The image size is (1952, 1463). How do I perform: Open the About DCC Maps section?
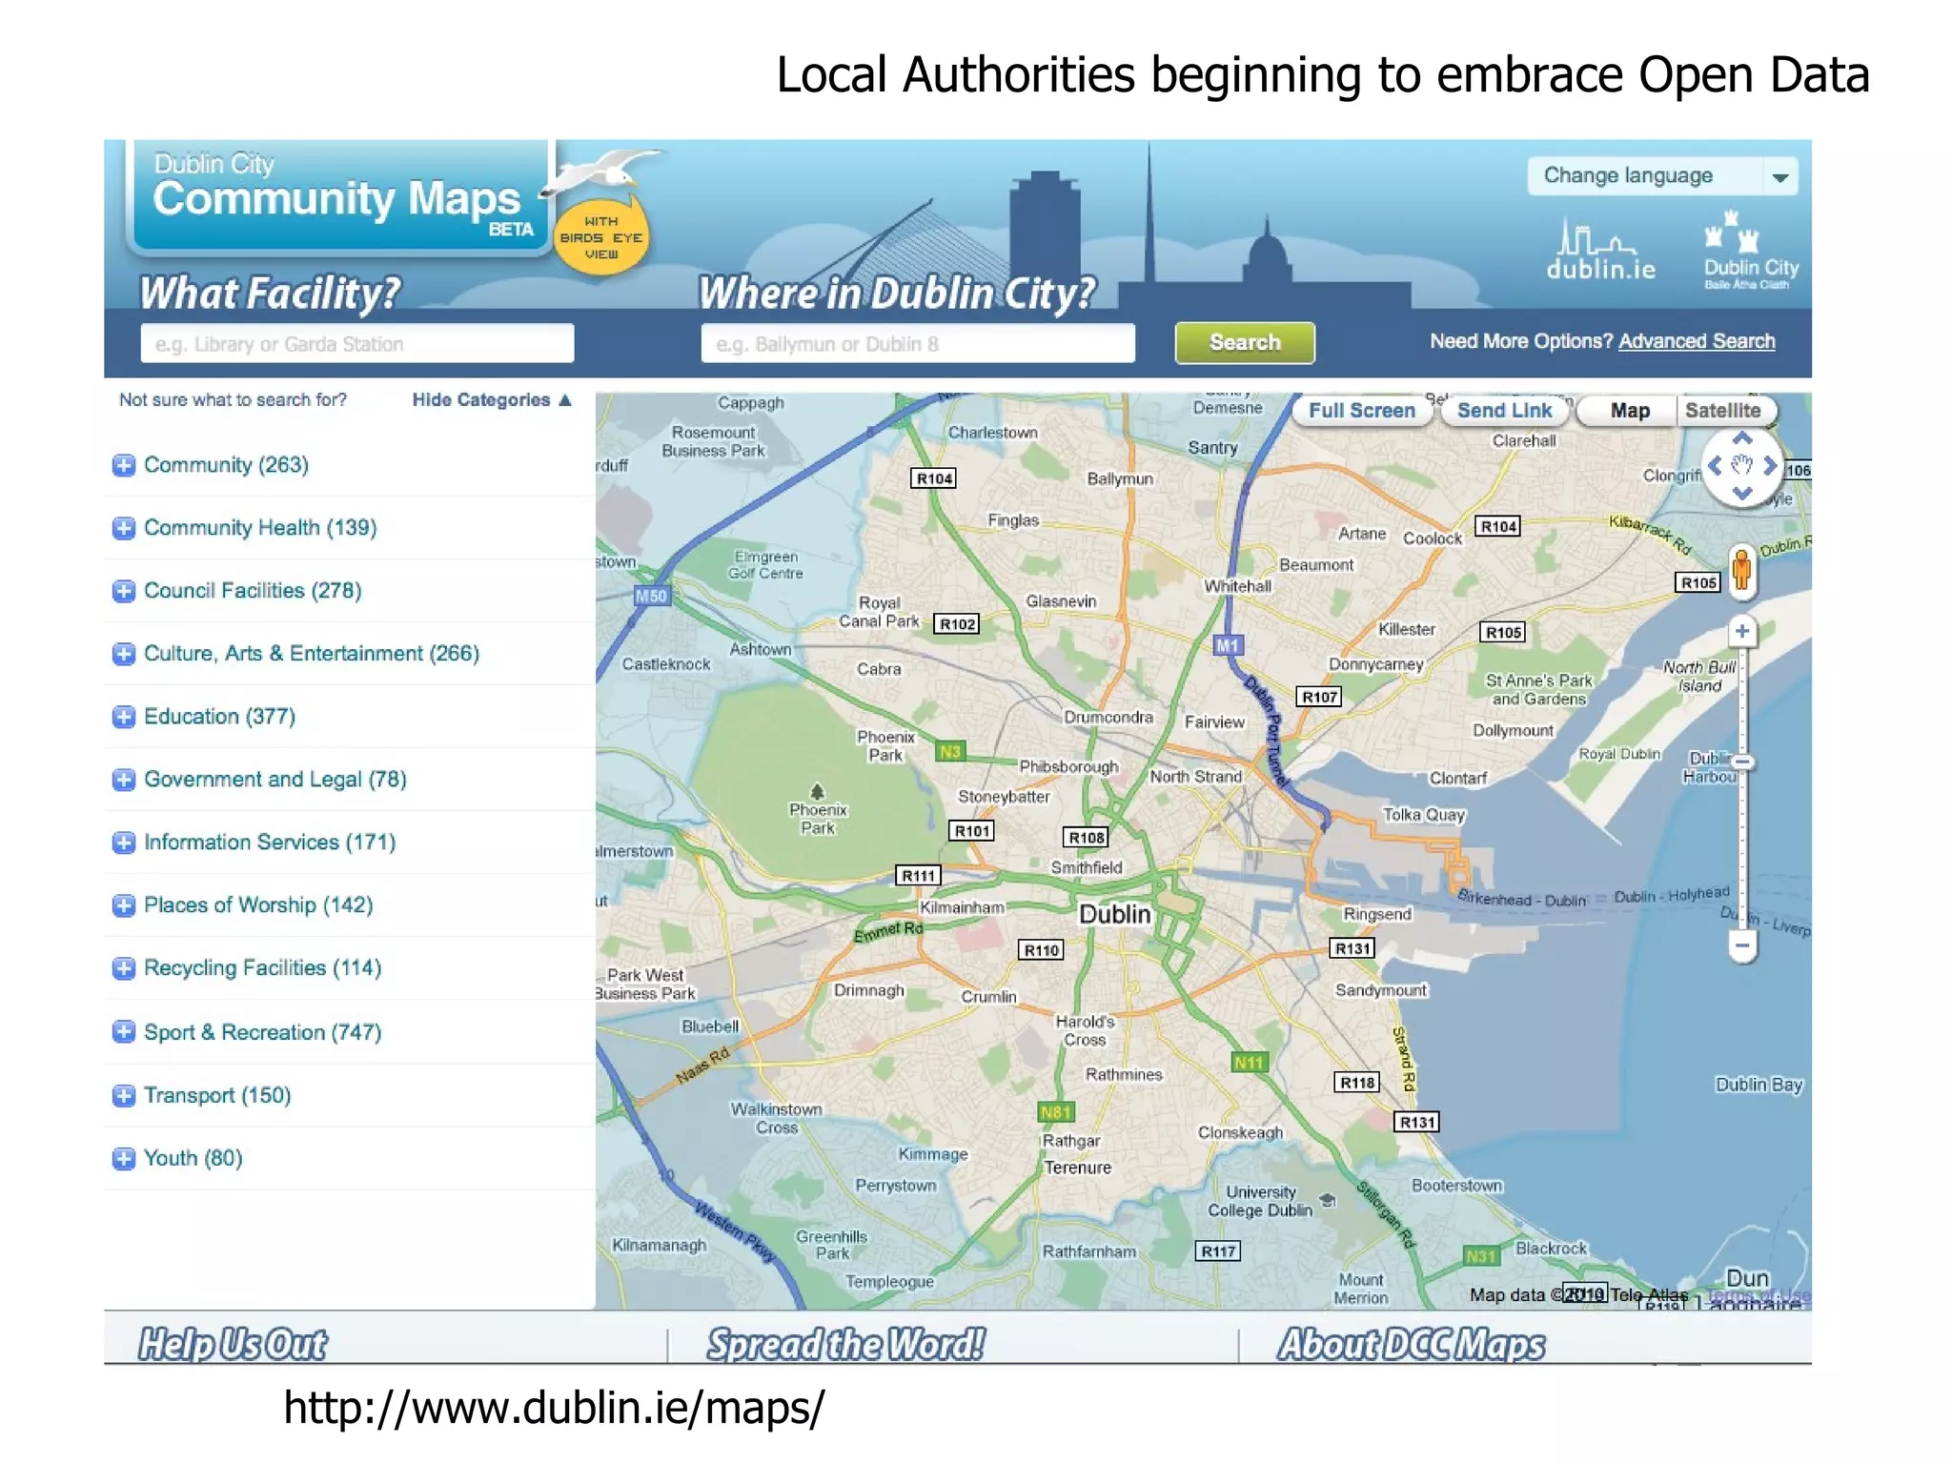tap(1410, 1344)
